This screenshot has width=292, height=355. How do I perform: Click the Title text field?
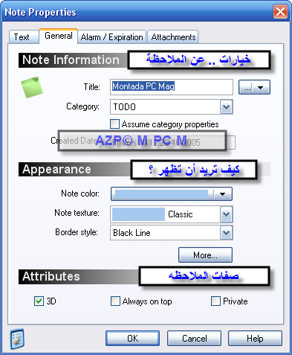point(172,87)
